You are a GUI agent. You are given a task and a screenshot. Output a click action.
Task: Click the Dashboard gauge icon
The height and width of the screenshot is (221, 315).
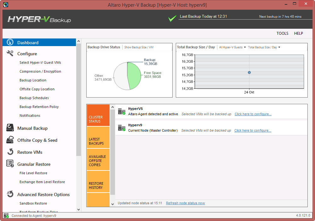click(x=10, y=42)
